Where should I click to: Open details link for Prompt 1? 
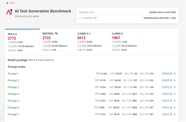[x=167, y=74]
